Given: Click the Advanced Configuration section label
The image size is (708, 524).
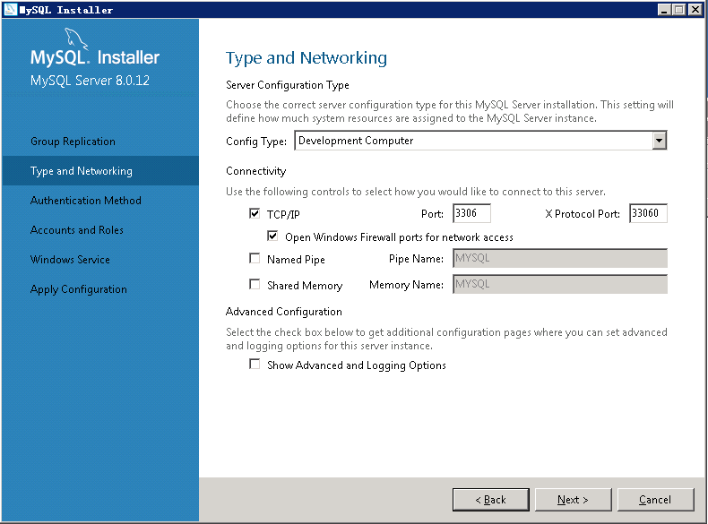Looking at the screenshot, I should coord(284,312).
